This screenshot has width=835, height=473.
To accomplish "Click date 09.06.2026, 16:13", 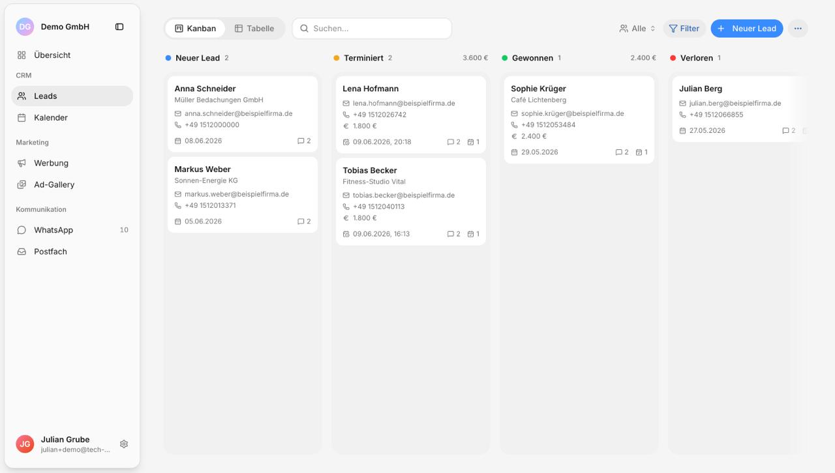I will tap(381, 234).
